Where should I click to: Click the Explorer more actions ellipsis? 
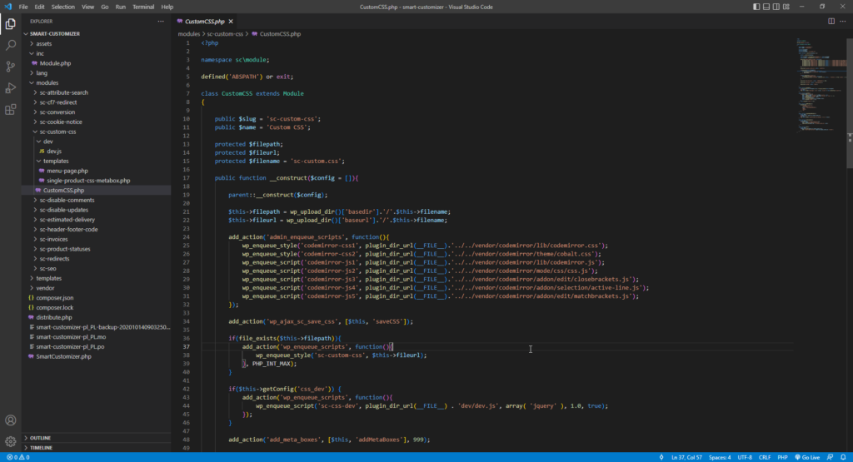161,21
